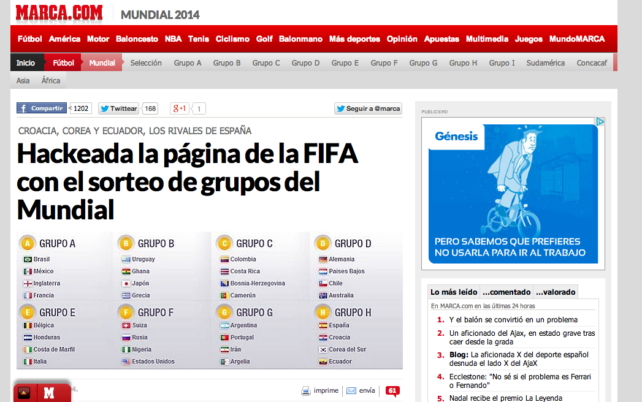This screenshot has height=402, width=642.
Task: Open the 61 comments bubble
Action: tap(392, 390)
